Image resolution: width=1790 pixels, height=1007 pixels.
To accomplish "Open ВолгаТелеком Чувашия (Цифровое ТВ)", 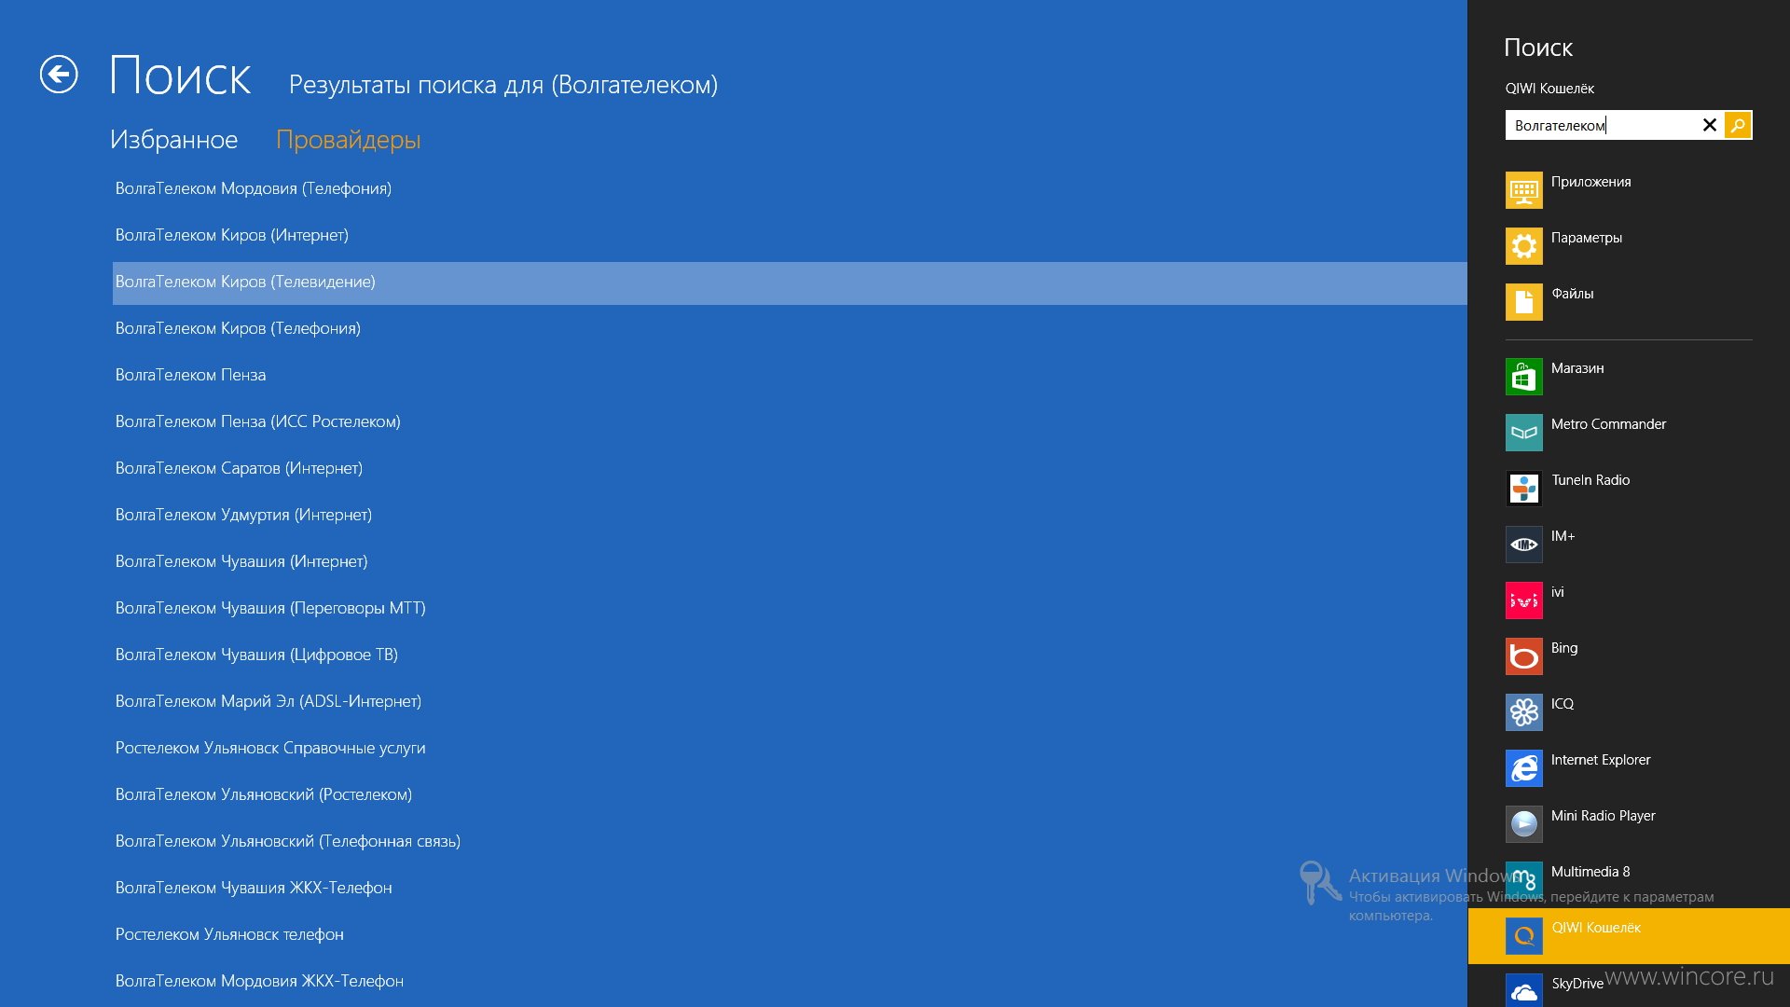I will coord(256,655).
